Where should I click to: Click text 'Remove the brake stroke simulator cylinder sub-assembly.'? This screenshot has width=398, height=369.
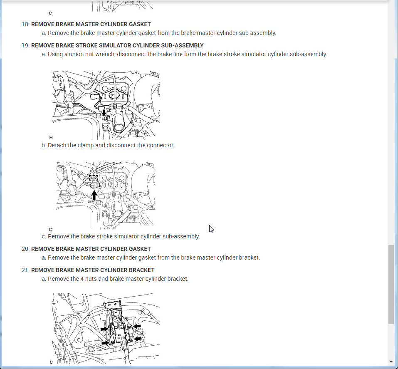pyautogui.click(x=124, y=236)
